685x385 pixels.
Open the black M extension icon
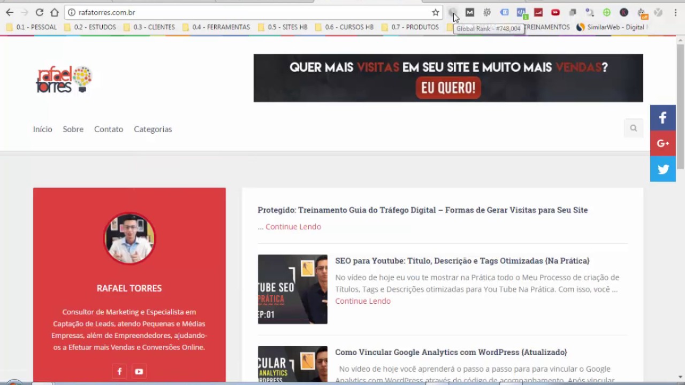470,12
